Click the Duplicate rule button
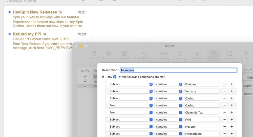 click(x=247, y=86)
